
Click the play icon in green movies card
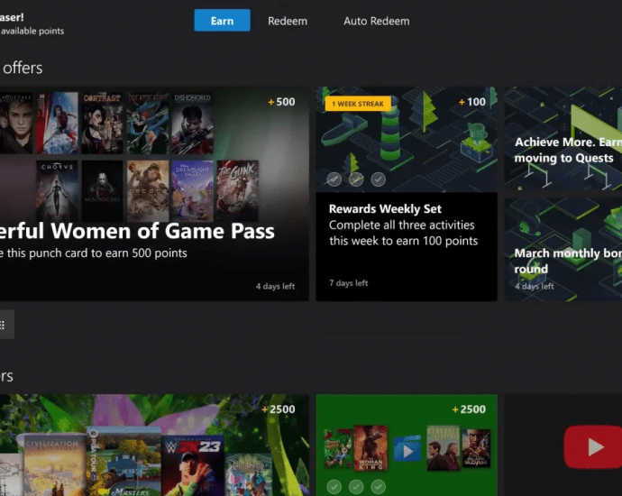point(407,449)
